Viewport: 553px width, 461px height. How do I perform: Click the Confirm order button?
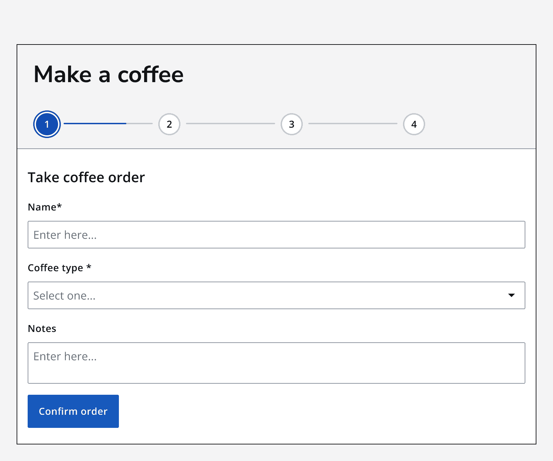[73, 411]
